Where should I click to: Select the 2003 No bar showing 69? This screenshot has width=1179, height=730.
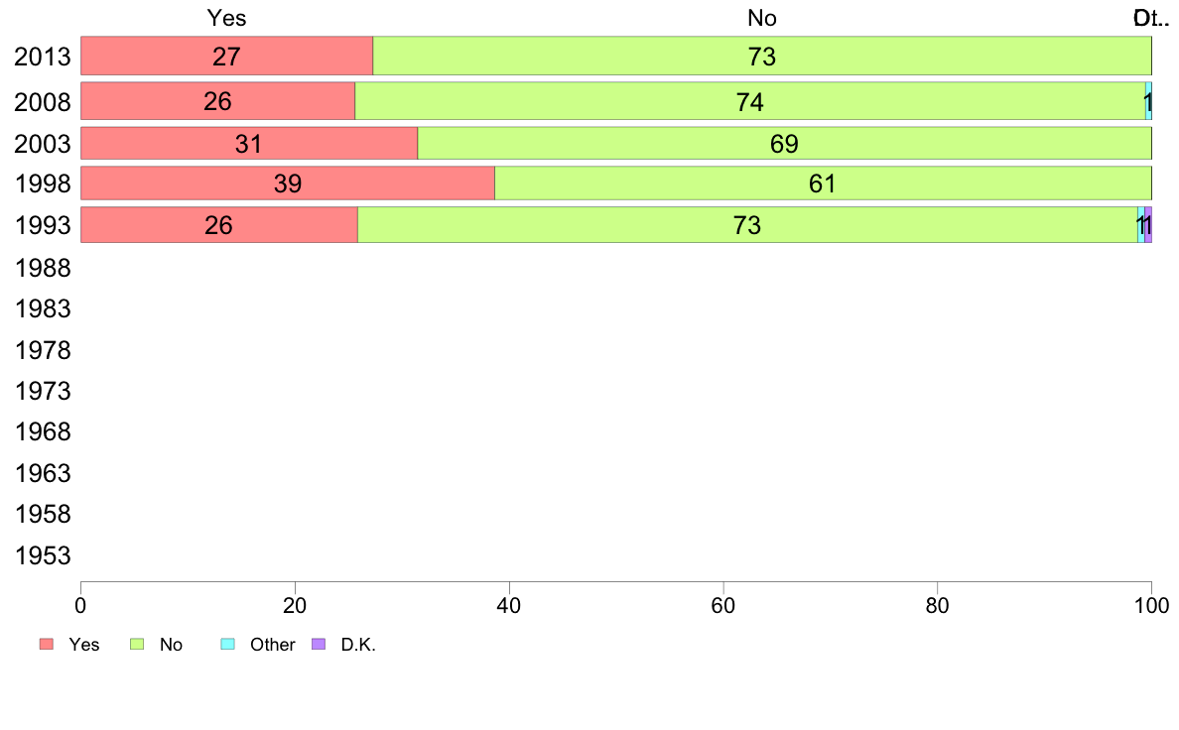point(784,144)
